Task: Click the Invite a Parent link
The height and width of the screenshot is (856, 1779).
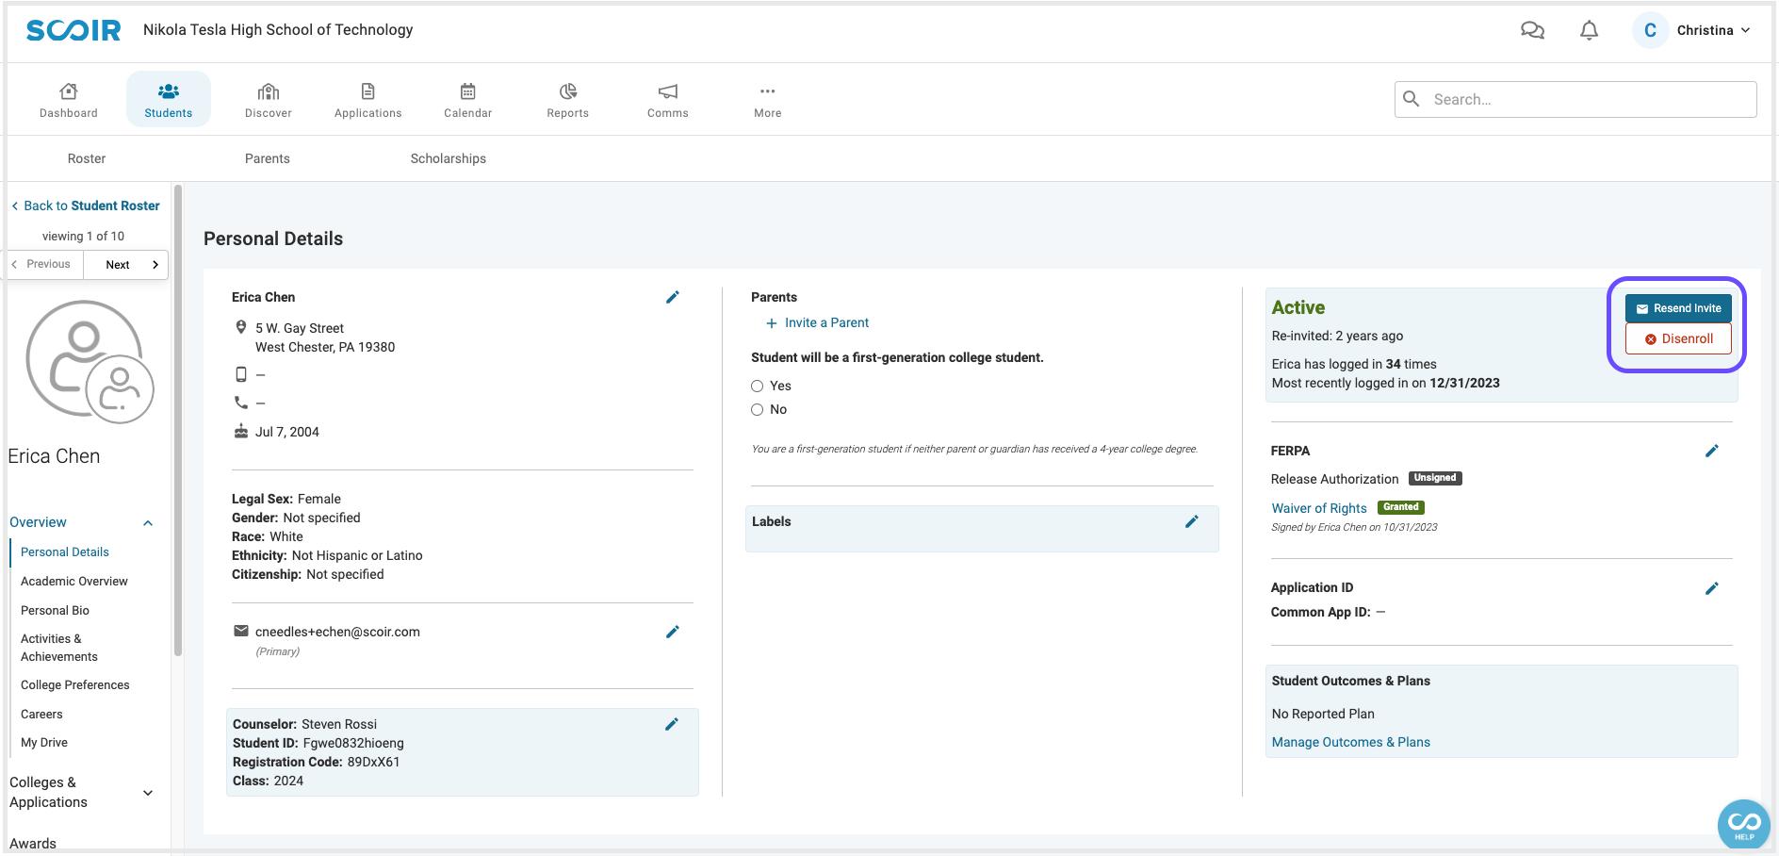Action: point(818,322)
